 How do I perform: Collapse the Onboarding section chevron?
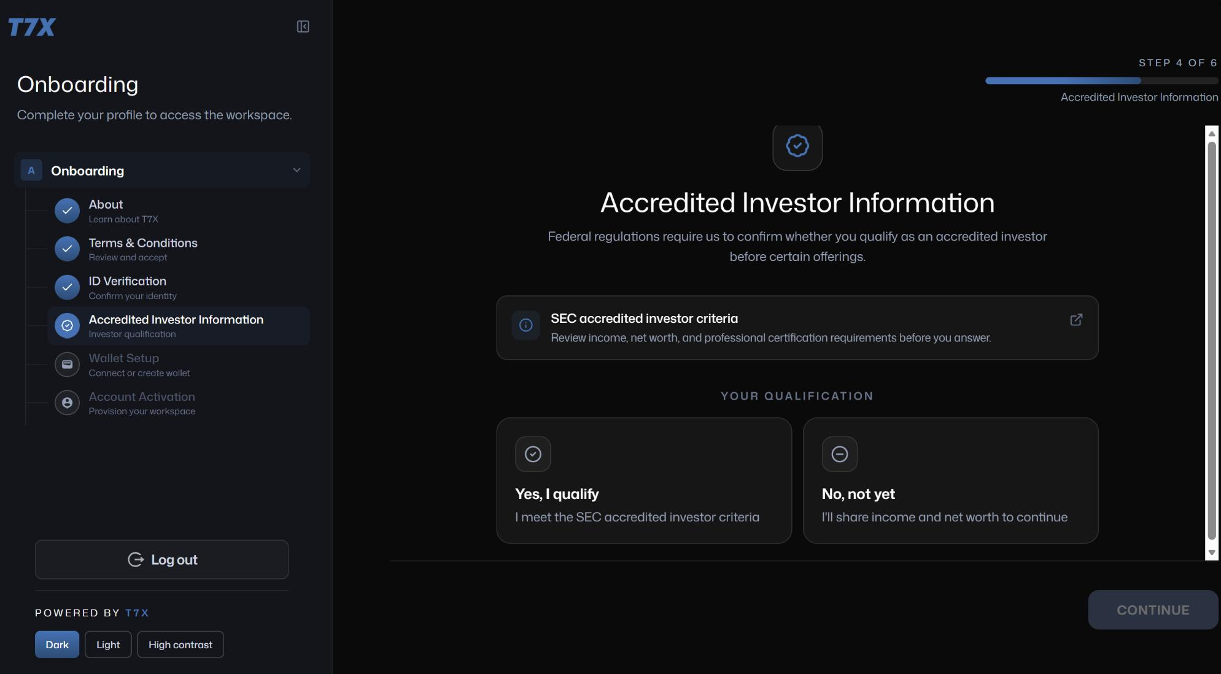[x=297, y=170]
